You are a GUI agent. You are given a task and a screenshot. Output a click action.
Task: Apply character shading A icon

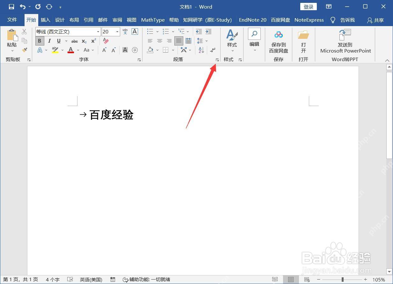point(125,50)
